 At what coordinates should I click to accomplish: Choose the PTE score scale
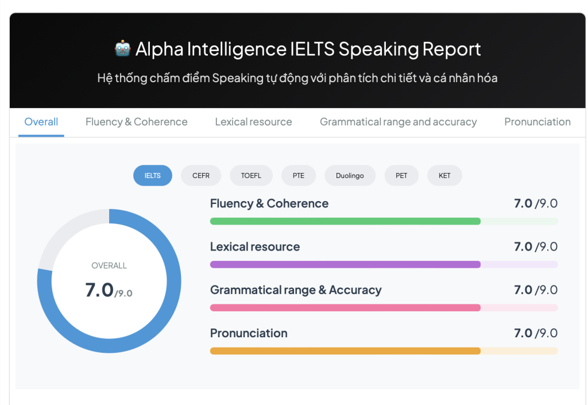point(299,175)
